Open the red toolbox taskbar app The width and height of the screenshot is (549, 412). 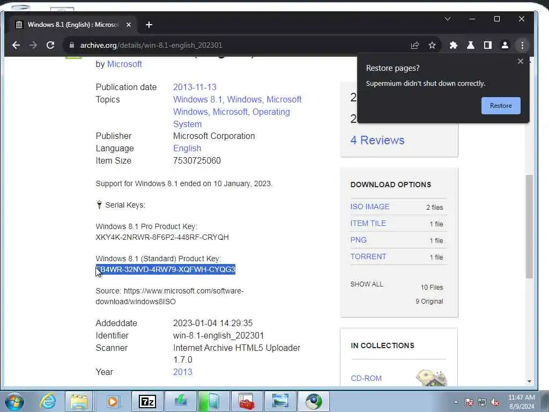247,401
